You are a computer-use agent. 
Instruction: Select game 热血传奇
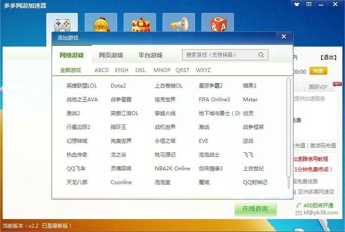tap(77, 155)
